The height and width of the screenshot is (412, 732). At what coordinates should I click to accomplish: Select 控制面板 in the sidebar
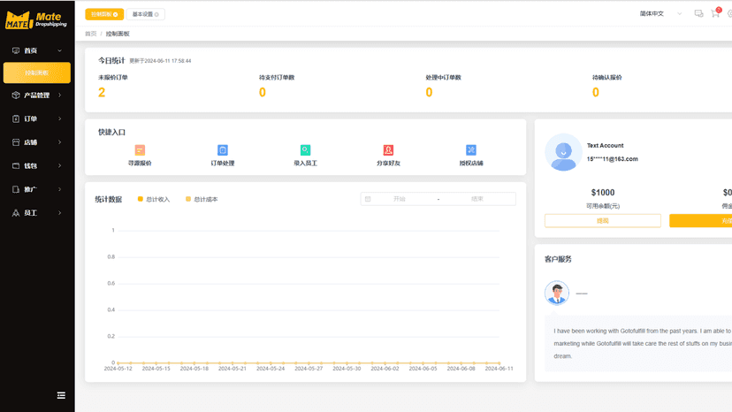[37, 72]
